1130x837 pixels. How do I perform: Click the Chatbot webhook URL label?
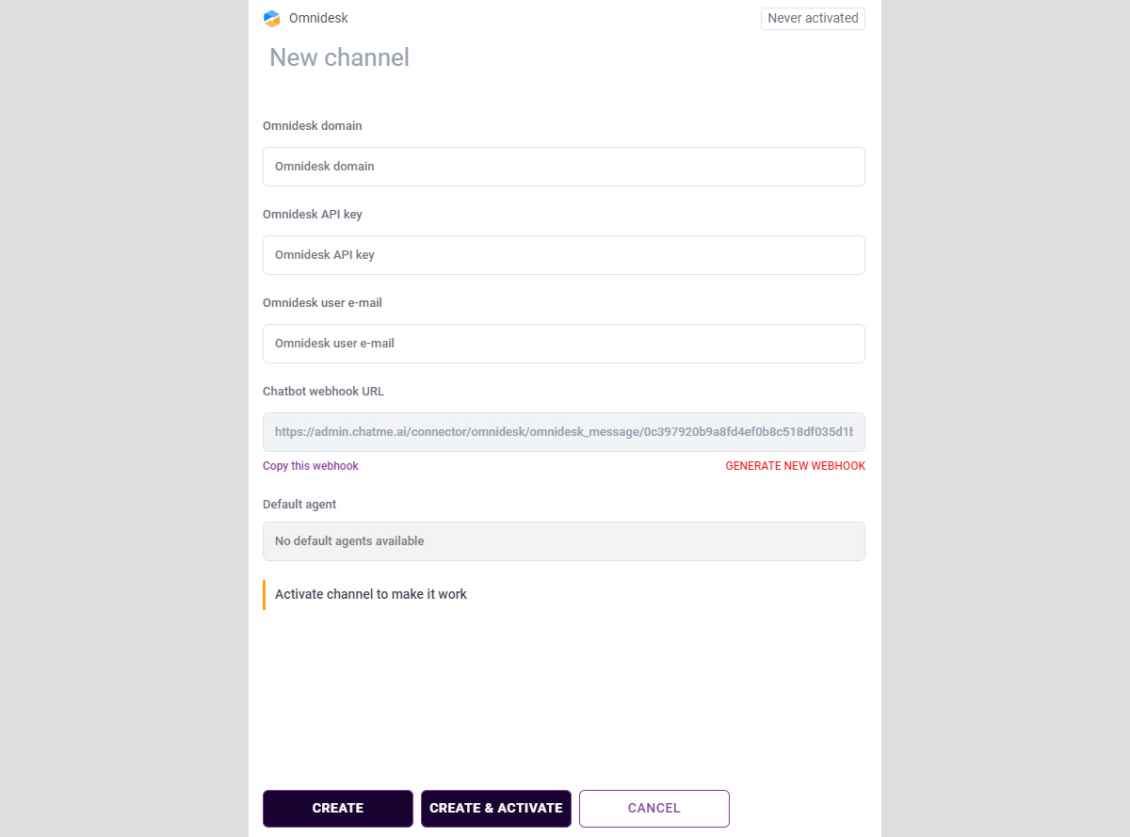323,391
